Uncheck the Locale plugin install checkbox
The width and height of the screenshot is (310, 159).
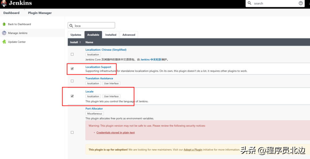tap(72, 96)
